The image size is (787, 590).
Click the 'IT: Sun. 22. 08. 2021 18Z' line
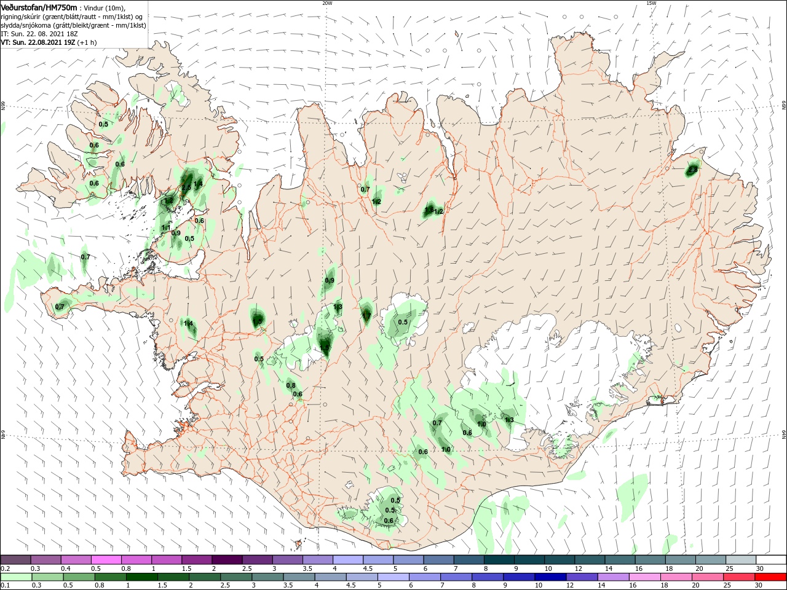point(39,34)
